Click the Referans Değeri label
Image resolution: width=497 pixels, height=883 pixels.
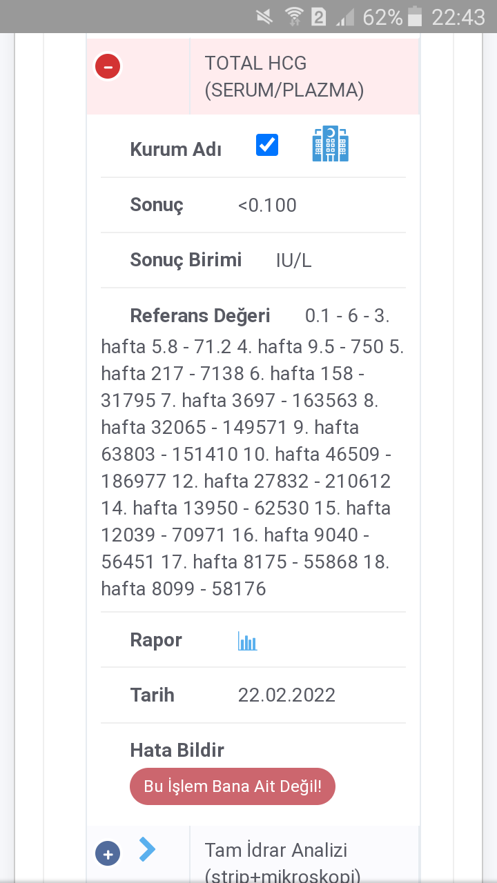coord(200,316)
